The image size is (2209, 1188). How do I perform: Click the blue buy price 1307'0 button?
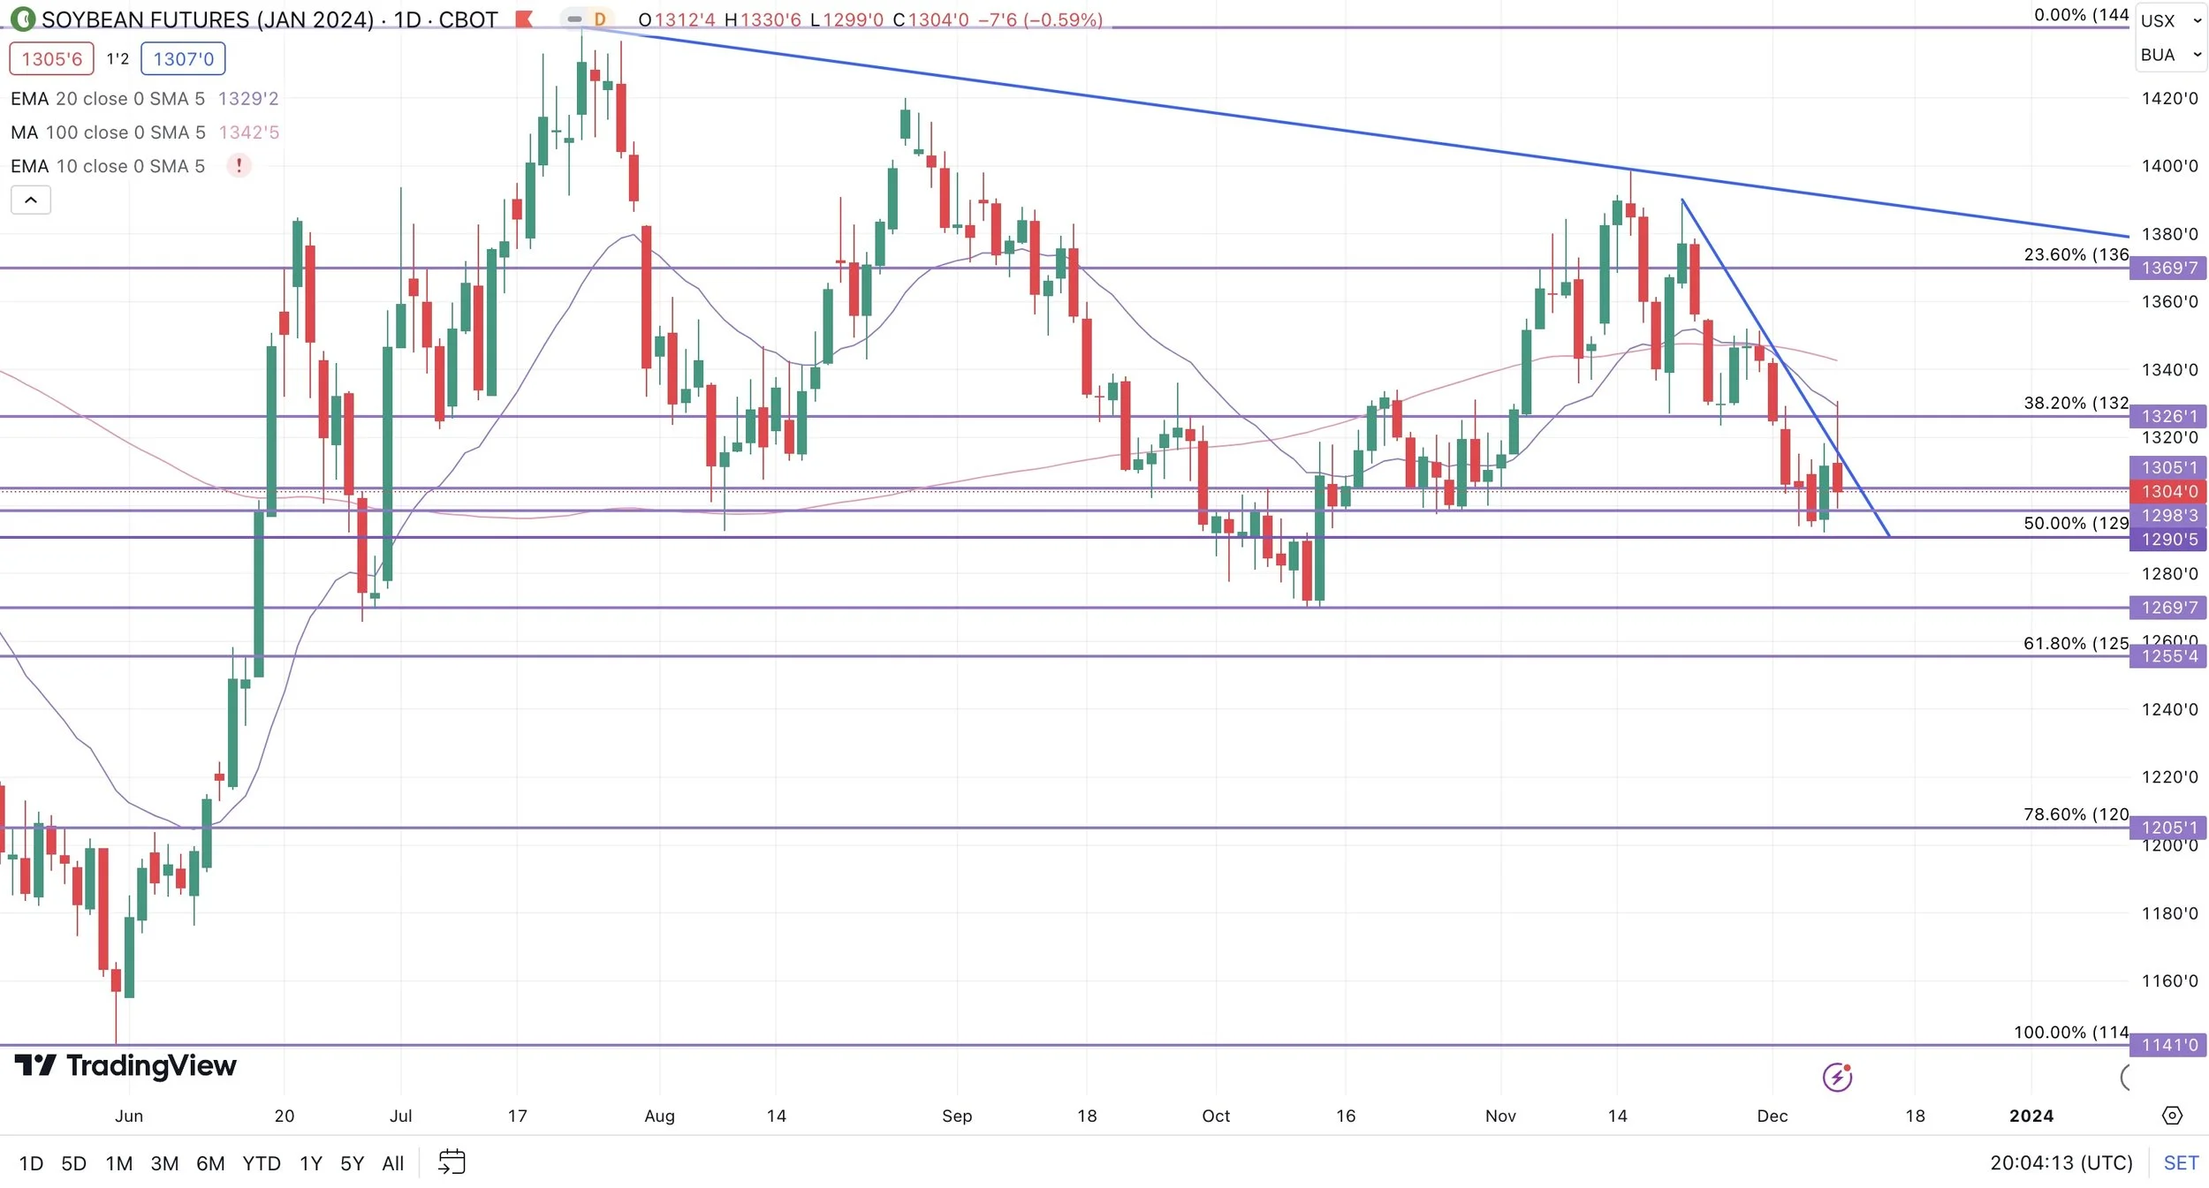(x=183, y=59)
